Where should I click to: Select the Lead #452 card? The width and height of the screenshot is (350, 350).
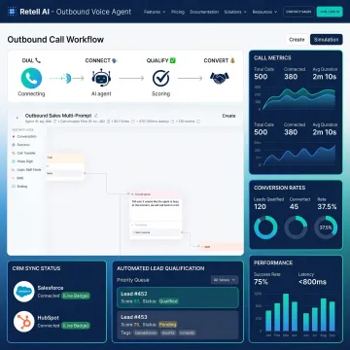[x=178, y=297]
